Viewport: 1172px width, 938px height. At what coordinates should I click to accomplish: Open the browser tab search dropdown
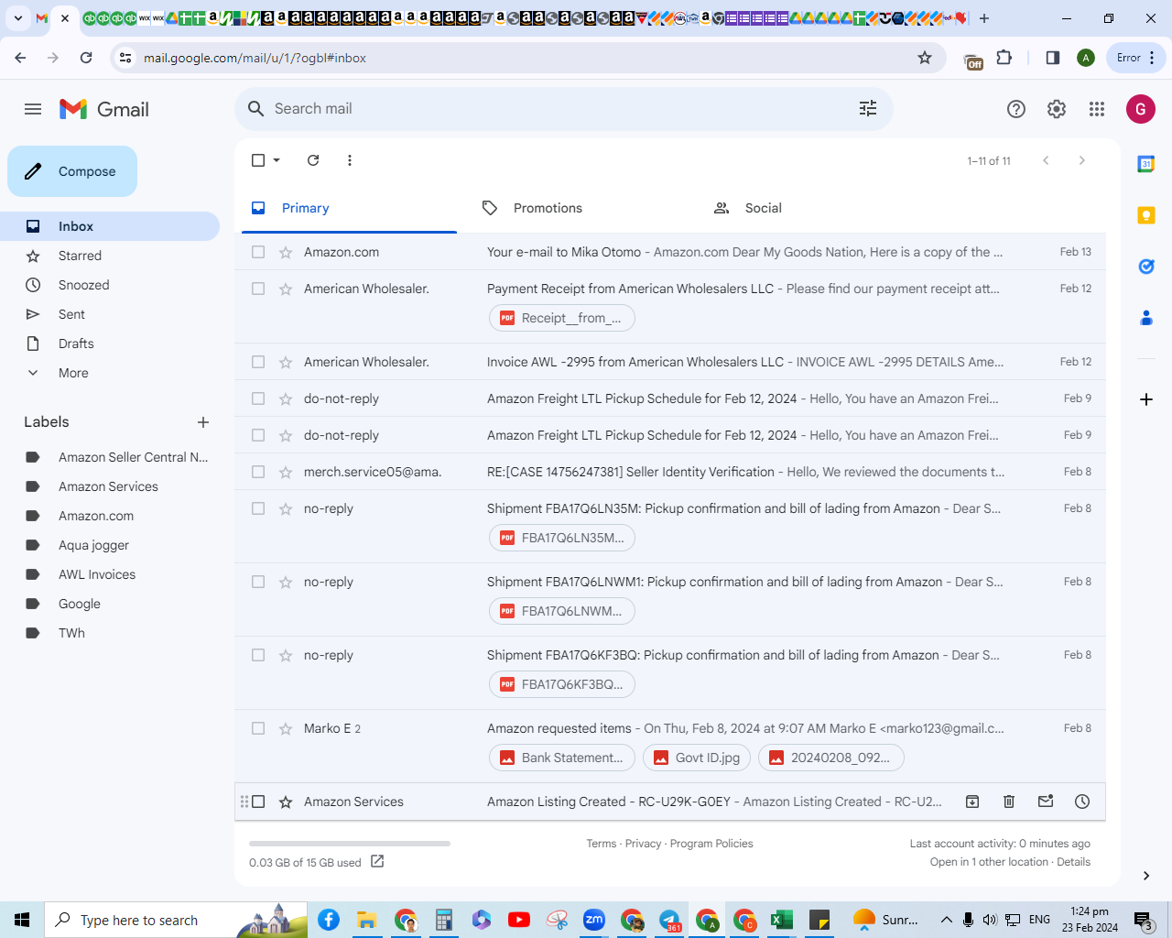pyautogui.click(x=17, y=18)
